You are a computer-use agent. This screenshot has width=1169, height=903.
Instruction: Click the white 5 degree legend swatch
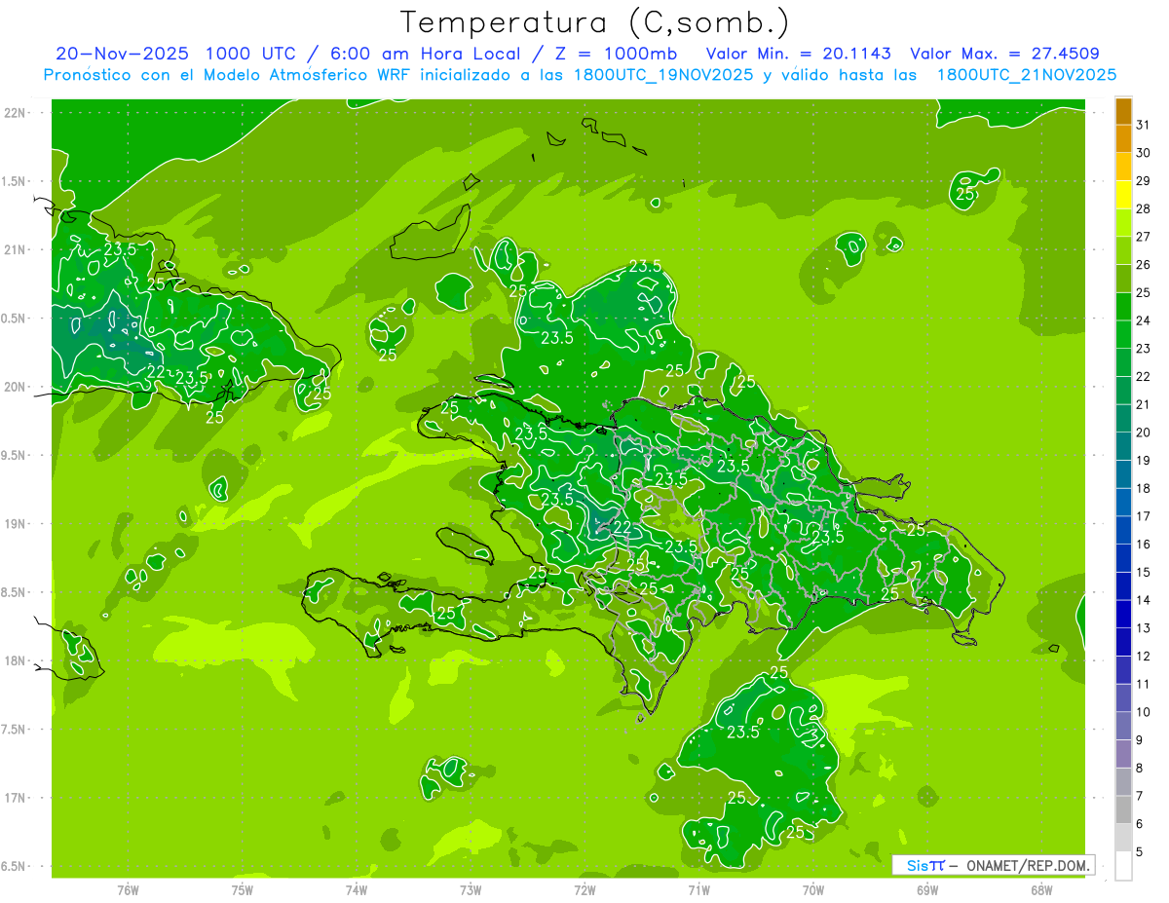(x=1123, y=866)
